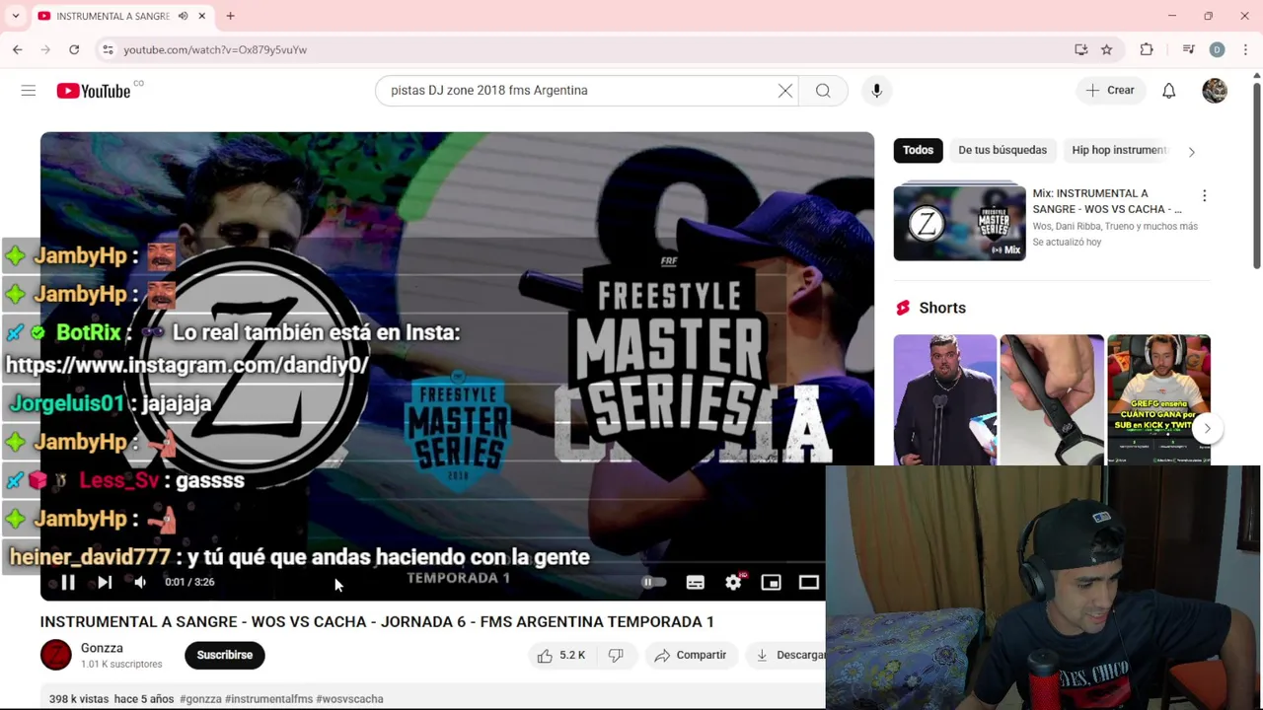Image resolution: width=1263 pixels, height=710 pixels.
Task: Clear the search box with X
Action: click(785, 91)
